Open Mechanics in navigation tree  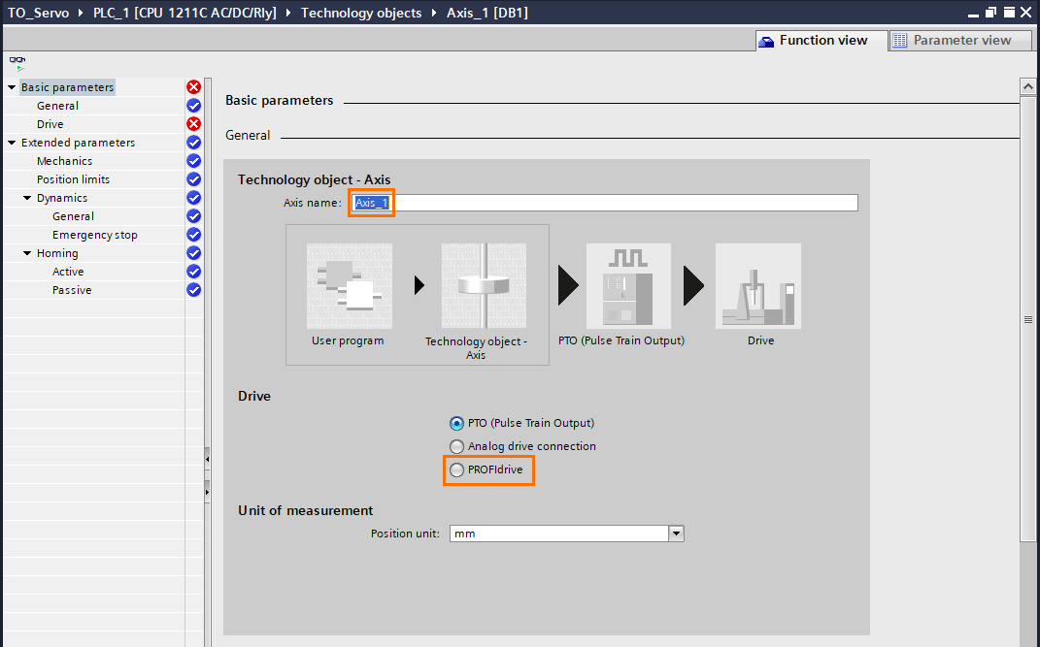point(64,161)
